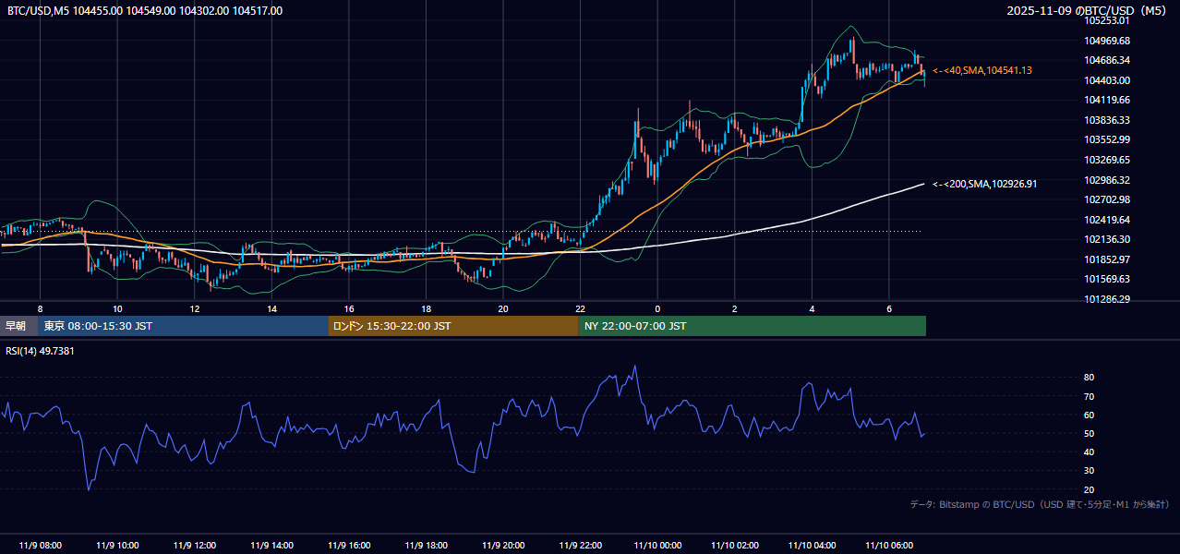Screen dimensions: 1180x554
Task: Click hour tick 22 under the price chart
Action: pyautogui.click(x=580, y=308)
